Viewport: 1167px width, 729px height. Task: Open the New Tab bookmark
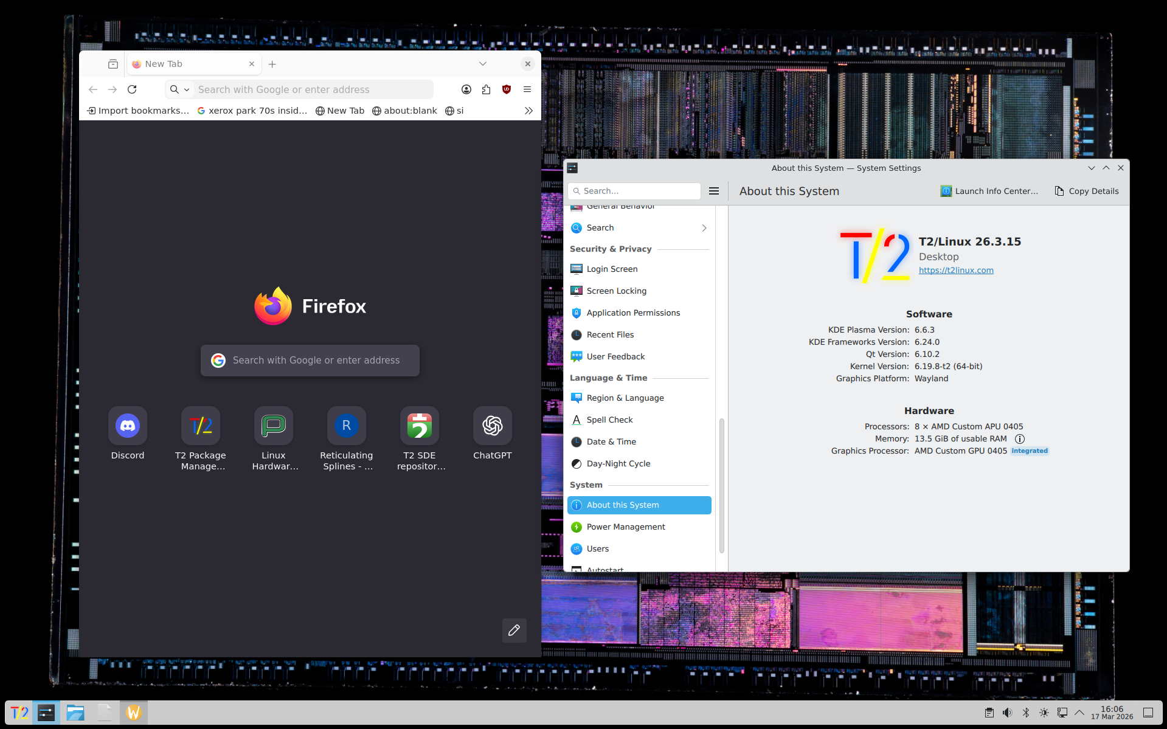coord(340,111)
